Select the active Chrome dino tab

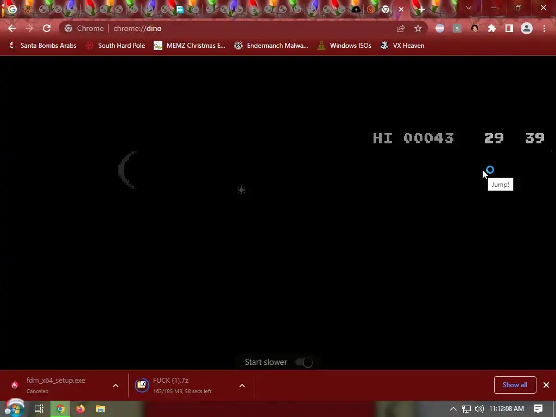pyautogui.click(x=386, y=9)
